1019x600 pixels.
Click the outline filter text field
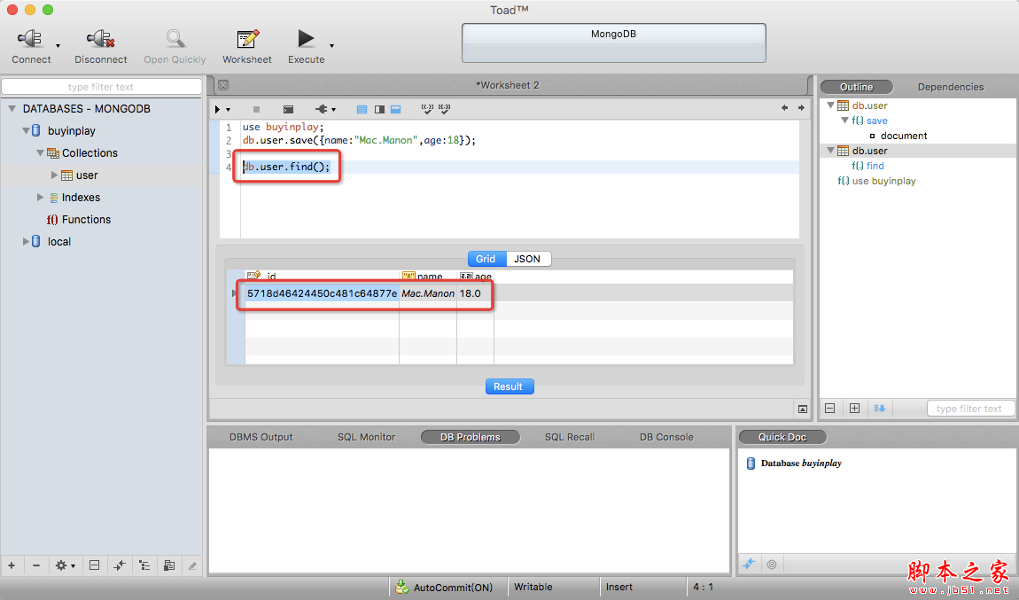969,409
